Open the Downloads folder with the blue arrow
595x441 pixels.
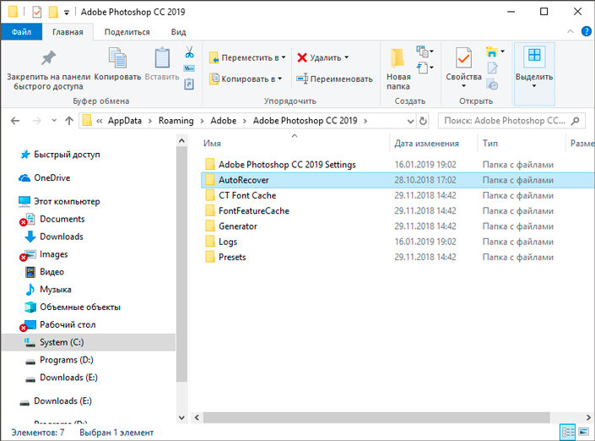pyautogui.click(x=54, y=237)
